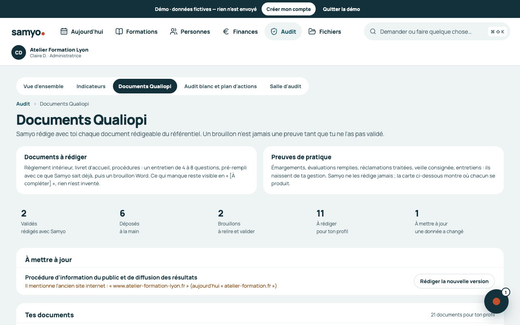Click the À mettre à jour count of 1

[417, 213]
